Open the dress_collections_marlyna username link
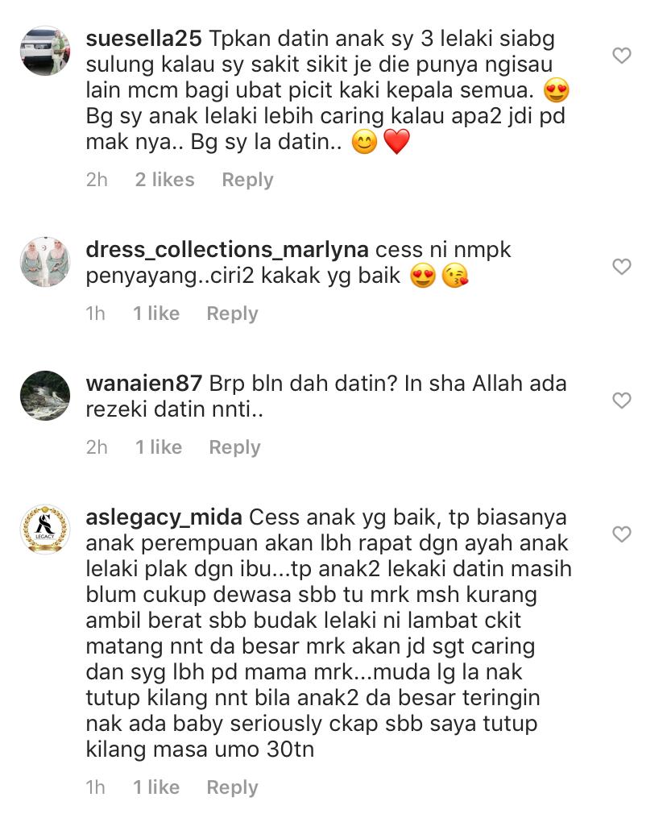Screen dimensions: 667x818 click(227, 251)
